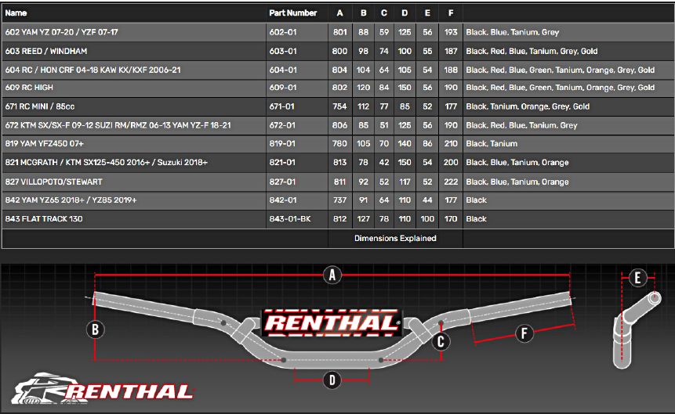Click A value 737 in 842 row
Screen dimensions: 675x414
339,200
